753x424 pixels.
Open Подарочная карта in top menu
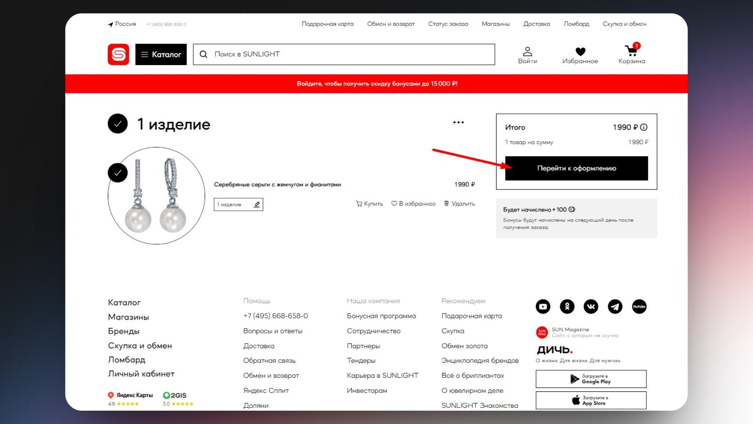pyautogui.click(x=327, y=24)
